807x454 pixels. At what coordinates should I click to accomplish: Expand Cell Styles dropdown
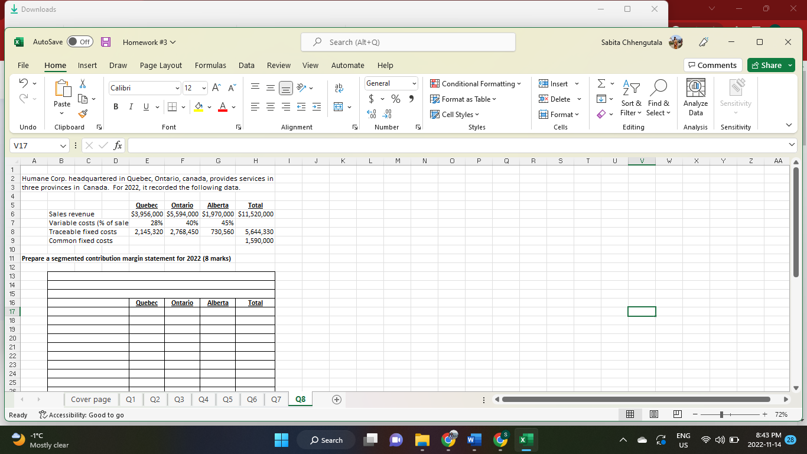pyautogui.click(x=455, y=114)
